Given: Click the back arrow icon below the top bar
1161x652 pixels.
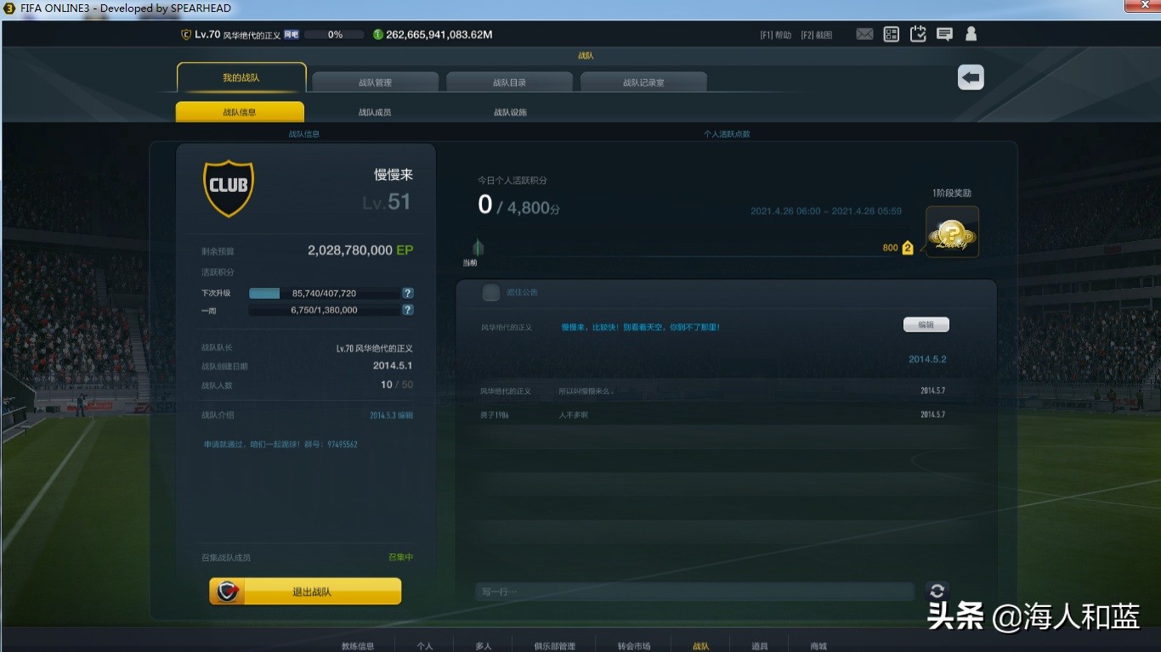Looking at the screenshot, I should (970, 76).
